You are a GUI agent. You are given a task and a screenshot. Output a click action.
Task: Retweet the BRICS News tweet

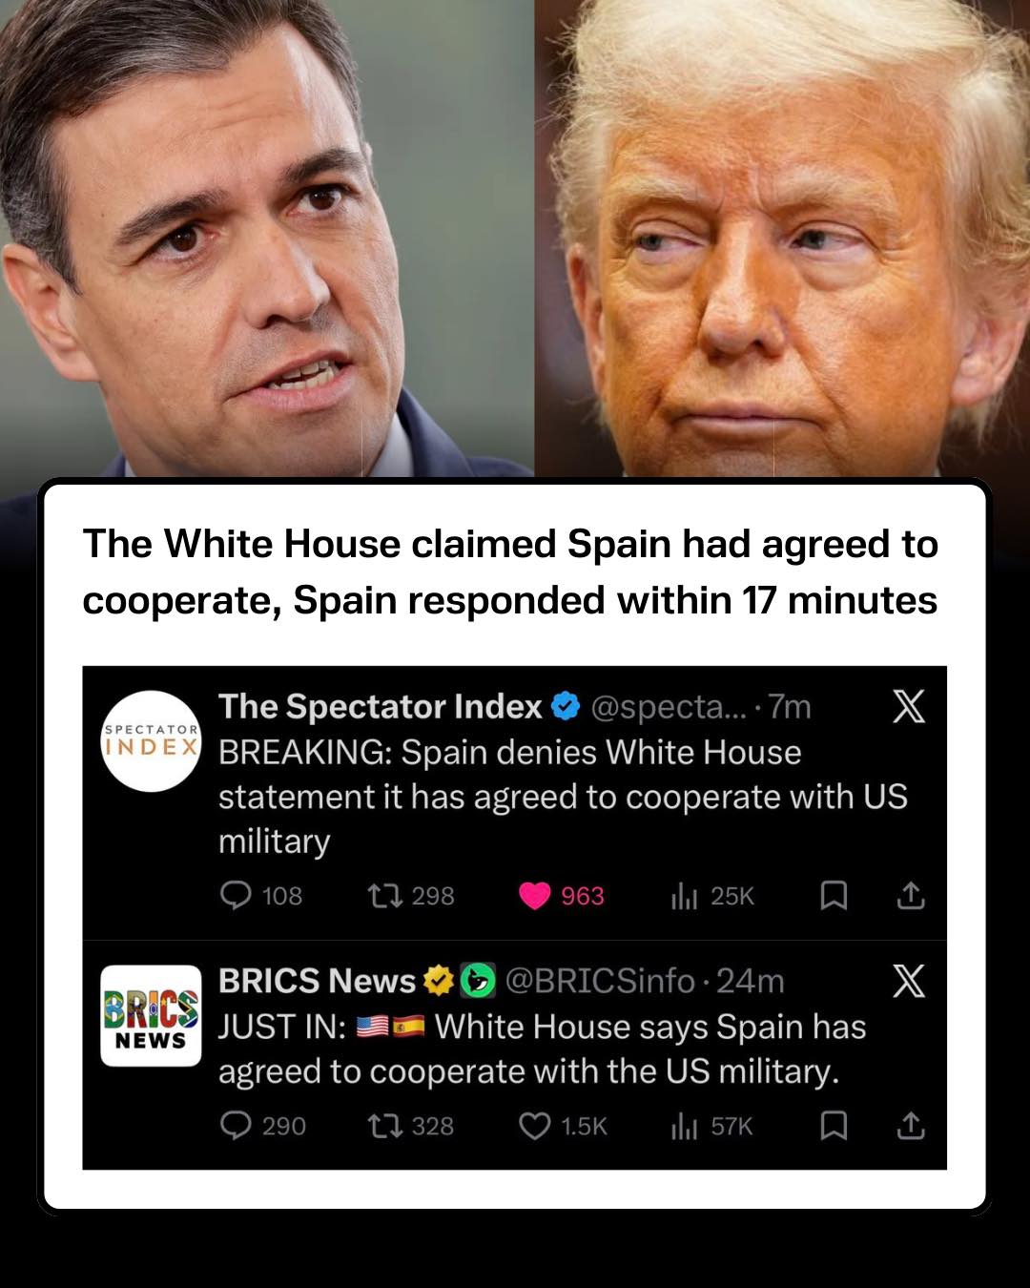pyautogui.click(x=385, y=1126)
